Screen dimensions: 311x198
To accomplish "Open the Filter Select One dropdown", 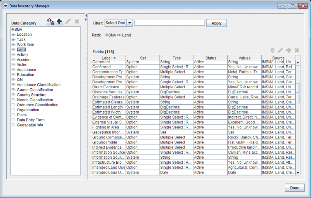I will tap(130, 23).
